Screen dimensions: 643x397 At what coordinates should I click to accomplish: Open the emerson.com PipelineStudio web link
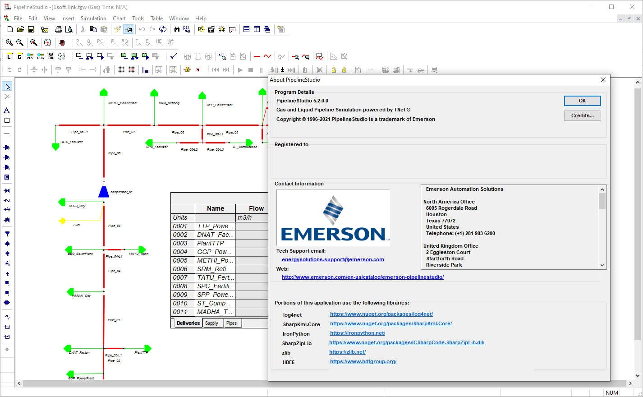[363, 277]
